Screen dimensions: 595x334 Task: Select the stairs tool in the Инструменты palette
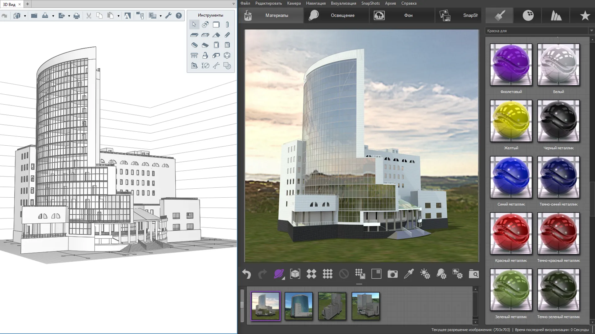(x=194, y=45)
